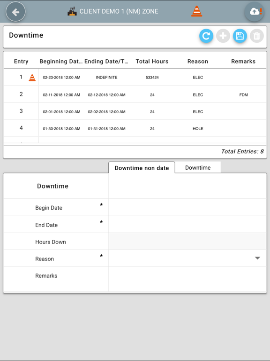Click ending date 02-02-2018 12:00 AM
Image resolution: width=270 pixels, height=361 pixels.
click(106, 112)
